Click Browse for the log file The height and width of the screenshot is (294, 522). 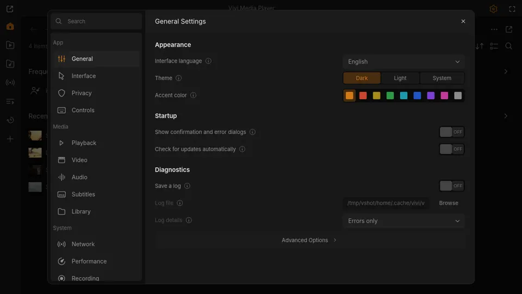pyautogui.click(x=449, y=203)
